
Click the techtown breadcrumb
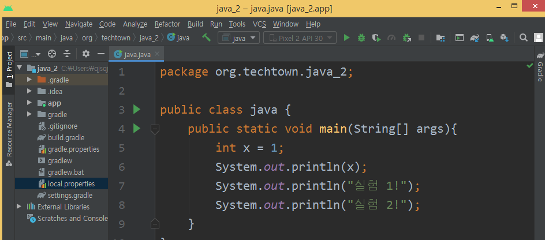click(115, 37)
